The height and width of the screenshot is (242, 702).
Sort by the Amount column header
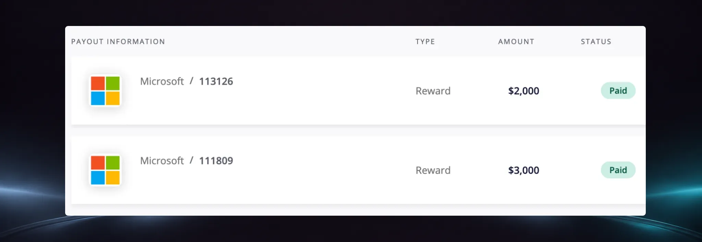pyautogui.click(x=516, y=42)
